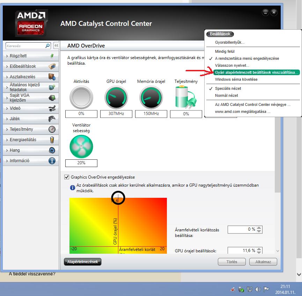Select Normál nézet view option

pos(226,95)
